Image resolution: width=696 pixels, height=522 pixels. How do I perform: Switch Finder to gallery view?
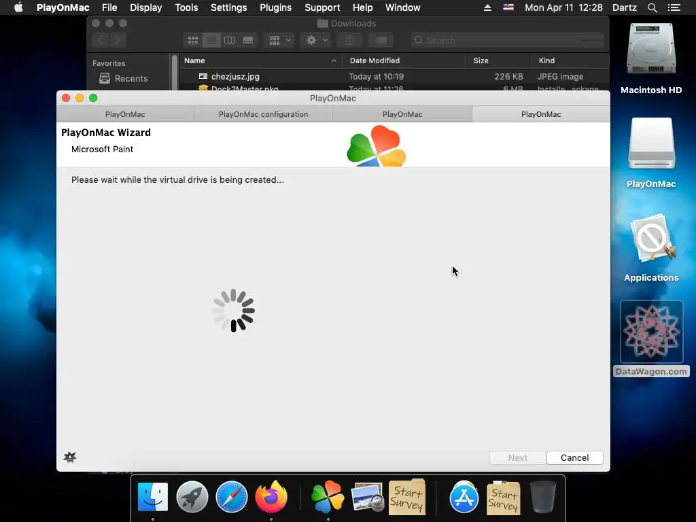point(248,40)
